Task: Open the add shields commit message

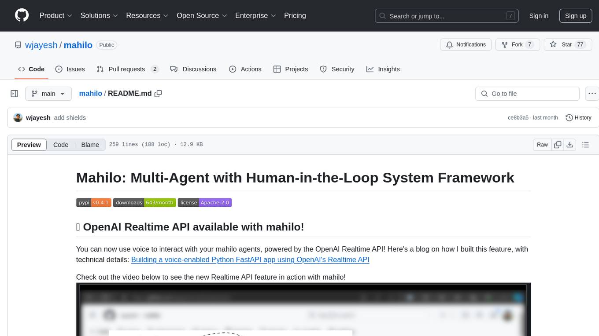Action: point(70,118)
